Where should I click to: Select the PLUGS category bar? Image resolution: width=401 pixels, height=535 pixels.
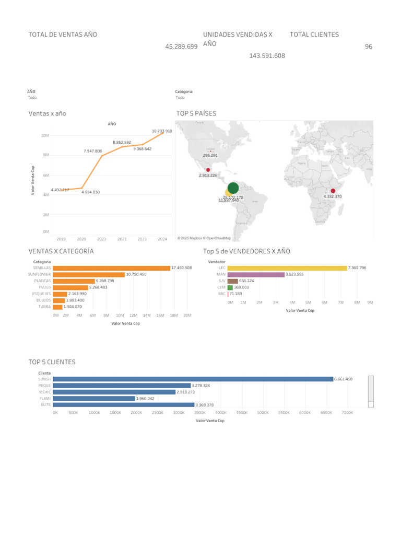70,288
